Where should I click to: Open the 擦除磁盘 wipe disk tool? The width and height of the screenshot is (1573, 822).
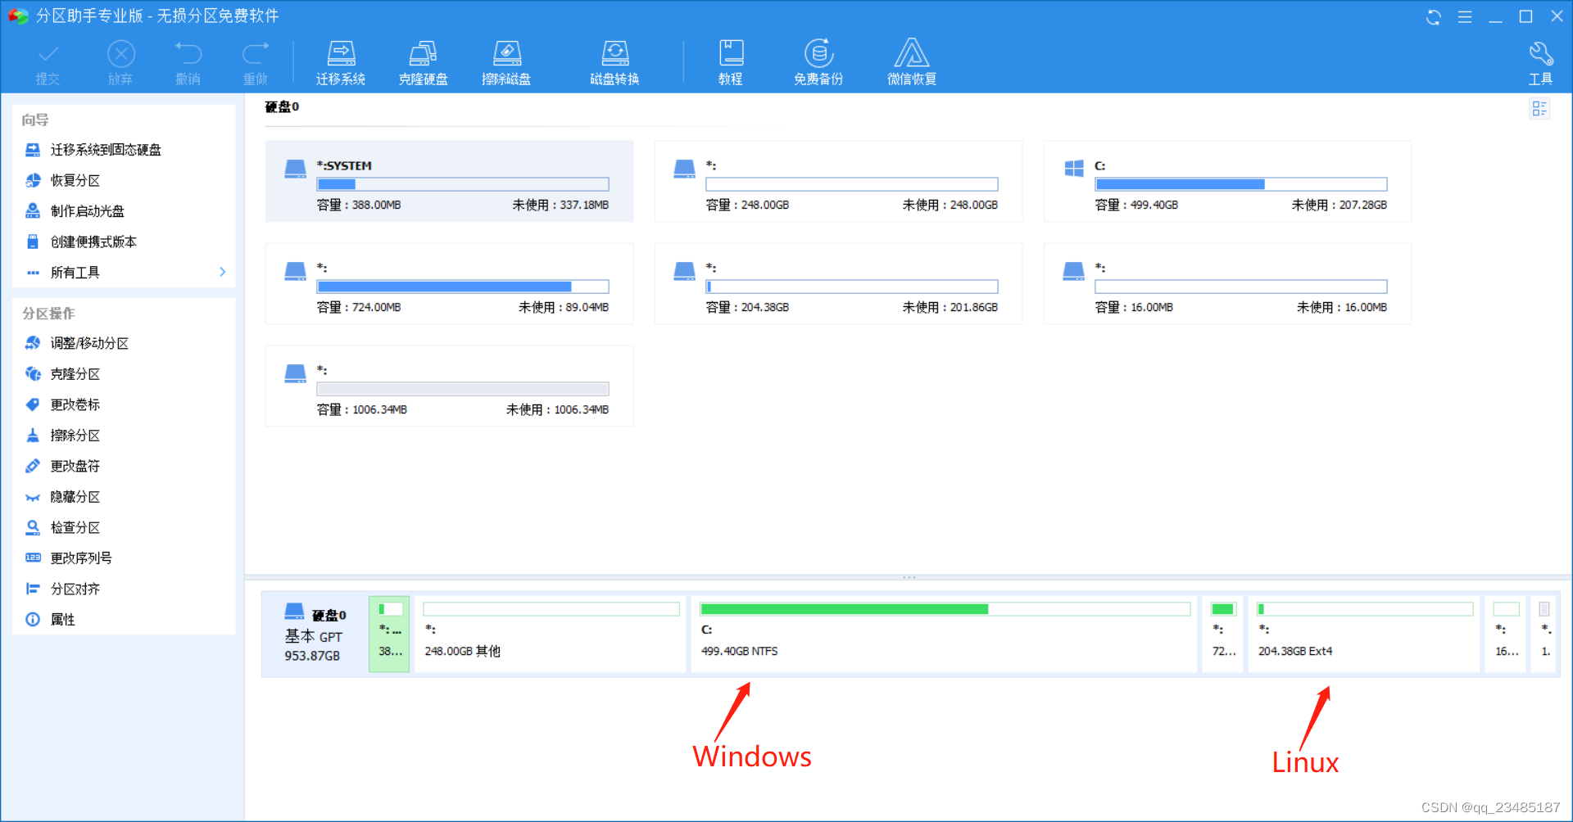pos(506,63)
